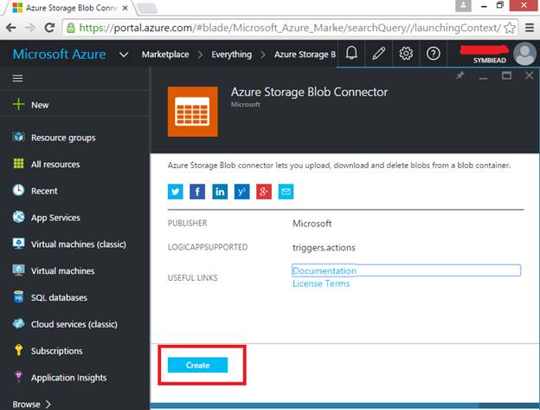Toggle the hamburger sidebar menu
The width and height of the screenshot is (540, 410).
(x=17, y=78)
